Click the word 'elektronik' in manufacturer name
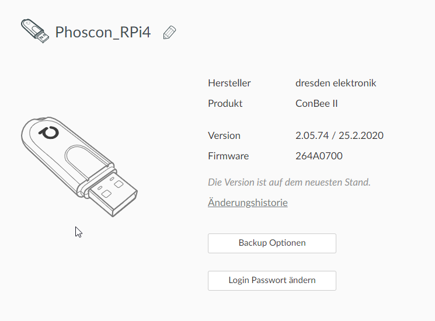The height and width of the screenshot is (321, 435). (x=354, y=83)
